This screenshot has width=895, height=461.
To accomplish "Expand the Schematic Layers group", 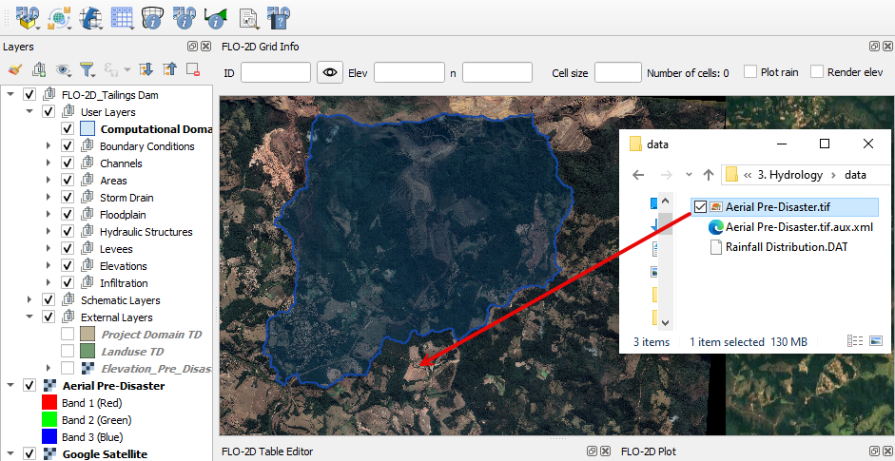I will [x=29, y=300].
